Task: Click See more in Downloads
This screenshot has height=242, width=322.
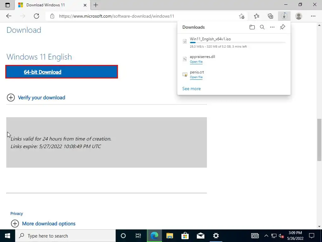Action: (192, 89)
